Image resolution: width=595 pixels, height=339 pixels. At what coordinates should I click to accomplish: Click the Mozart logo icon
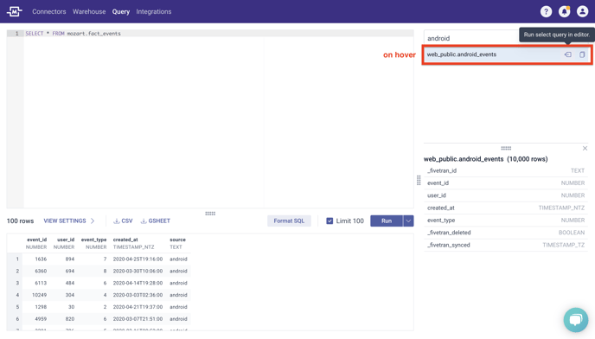click(15, 12)
